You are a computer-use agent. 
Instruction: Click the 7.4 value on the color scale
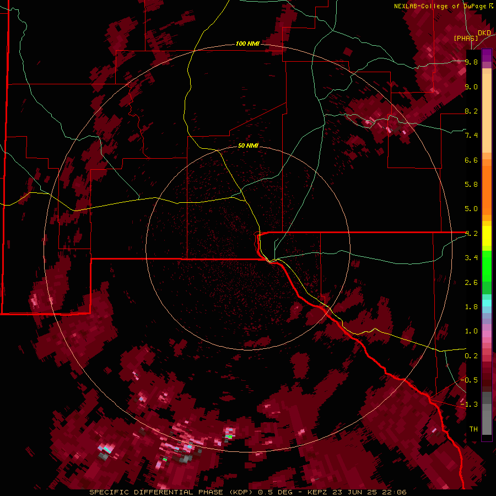(471, 136)
